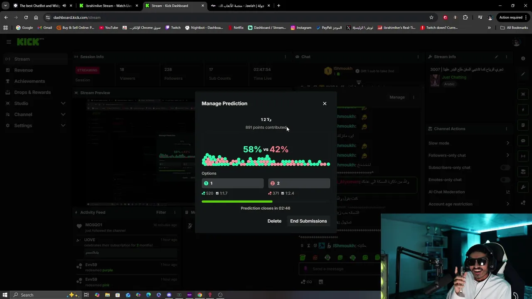Screen dimensions: 532x299
Task: Open browser extensions puzzle icon
Action: coord(465,17)
